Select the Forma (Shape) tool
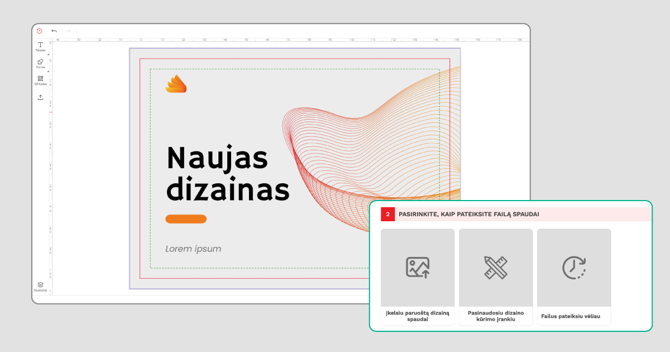Screen dimensions: 670x352 (x=40, y=63)
